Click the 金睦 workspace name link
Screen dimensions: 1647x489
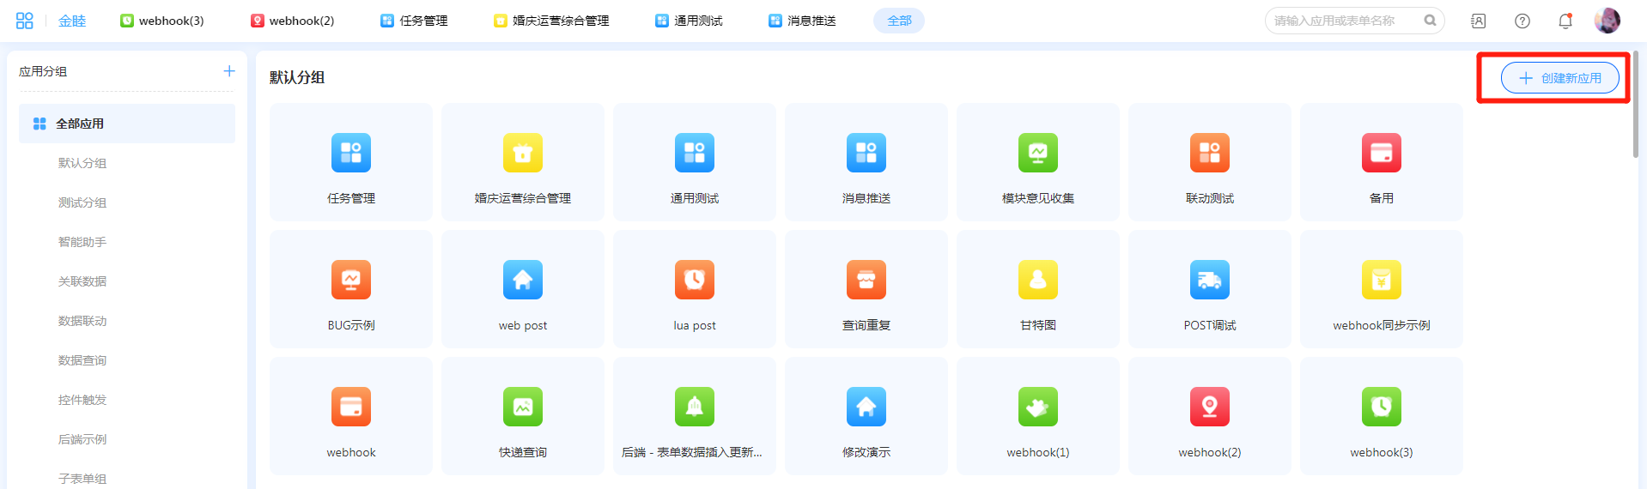pos(72,21)
